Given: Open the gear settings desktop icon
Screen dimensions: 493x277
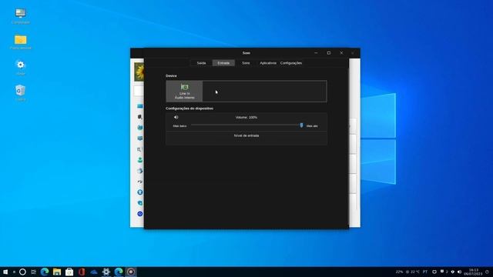Looking at the screenshot, I should (21, 67).
